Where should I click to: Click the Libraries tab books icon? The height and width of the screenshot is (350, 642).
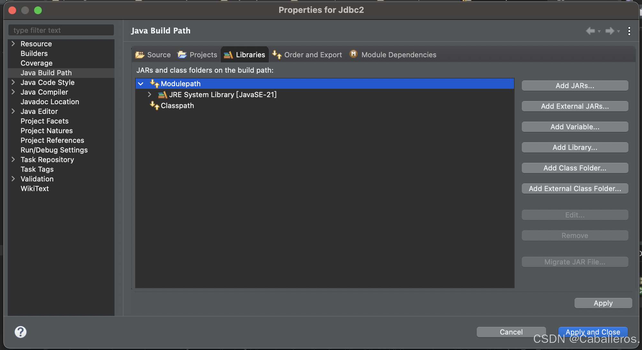(x=229, y=55)
